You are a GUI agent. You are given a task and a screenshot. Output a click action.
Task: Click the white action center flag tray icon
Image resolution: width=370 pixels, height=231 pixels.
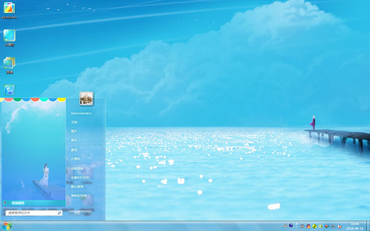[x=297, y=225]
